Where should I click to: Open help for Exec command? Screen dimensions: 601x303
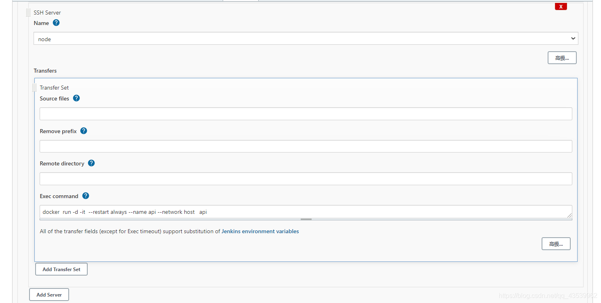(x=86, y=196)
